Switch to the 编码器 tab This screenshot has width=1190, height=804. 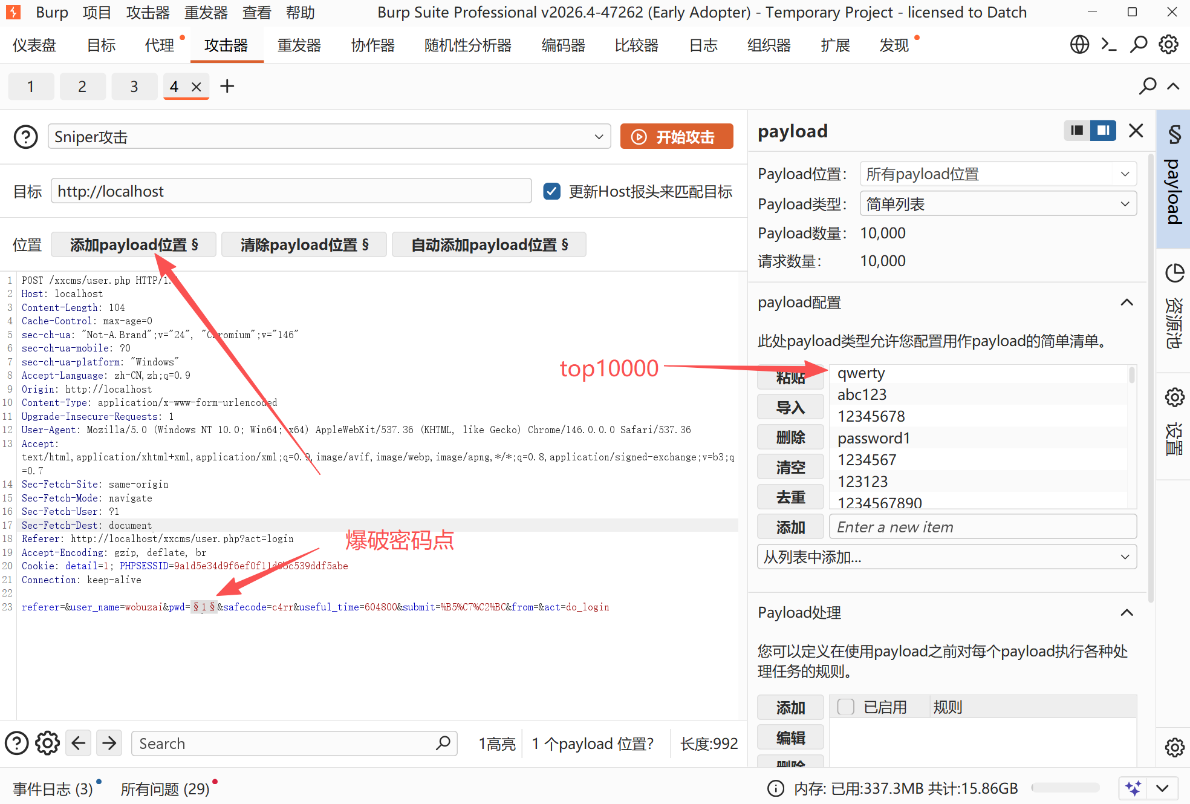[x=564, y=45]
